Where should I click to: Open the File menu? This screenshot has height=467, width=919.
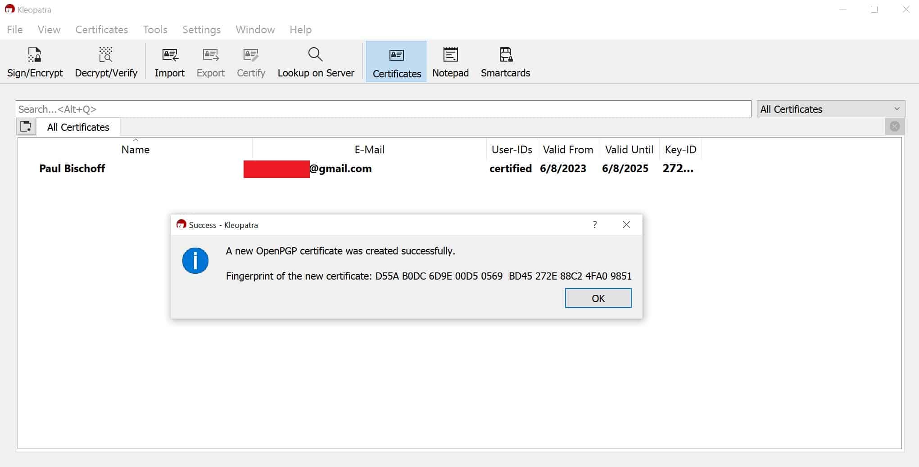pyautogui.click(x=15, y=30)
